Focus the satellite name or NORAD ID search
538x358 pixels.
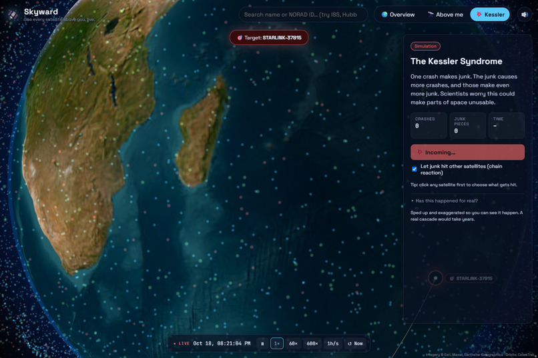coord(303,15)
